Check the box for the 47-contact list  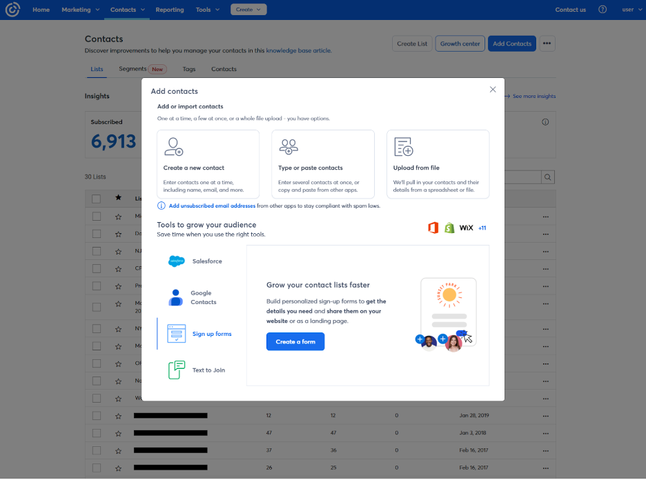(x=97, y=433)
